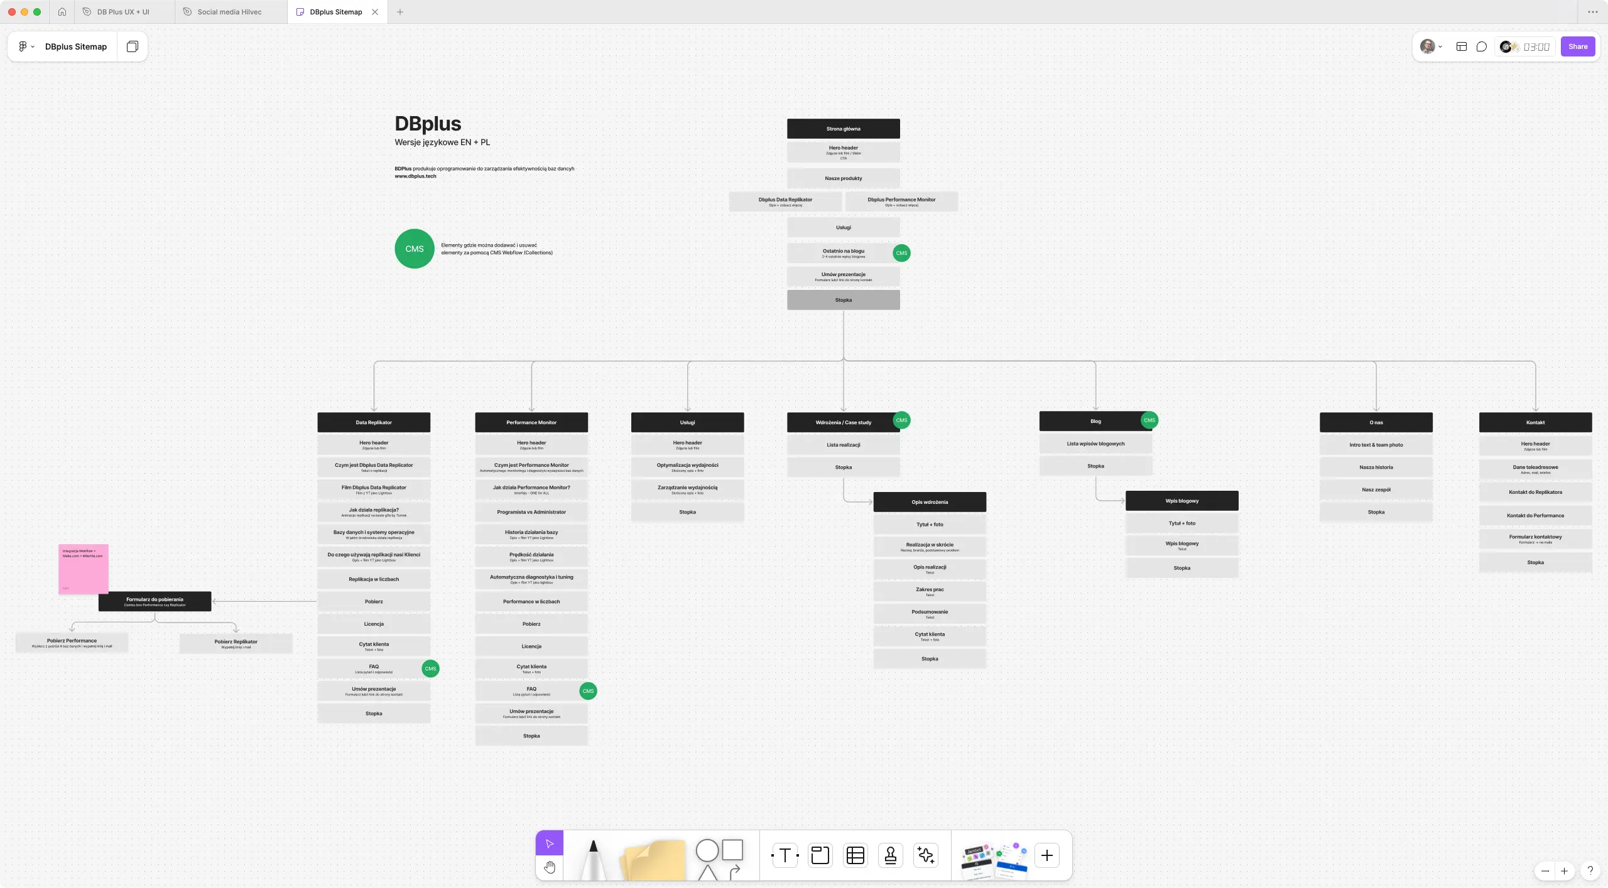Viewport: 1608px width, 888px height.
Task: Select the DBplus heading text
Action: click(428, 124)
